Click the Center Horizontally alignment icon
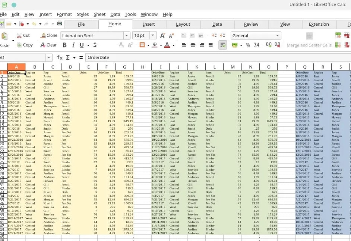 click(193, 45)
